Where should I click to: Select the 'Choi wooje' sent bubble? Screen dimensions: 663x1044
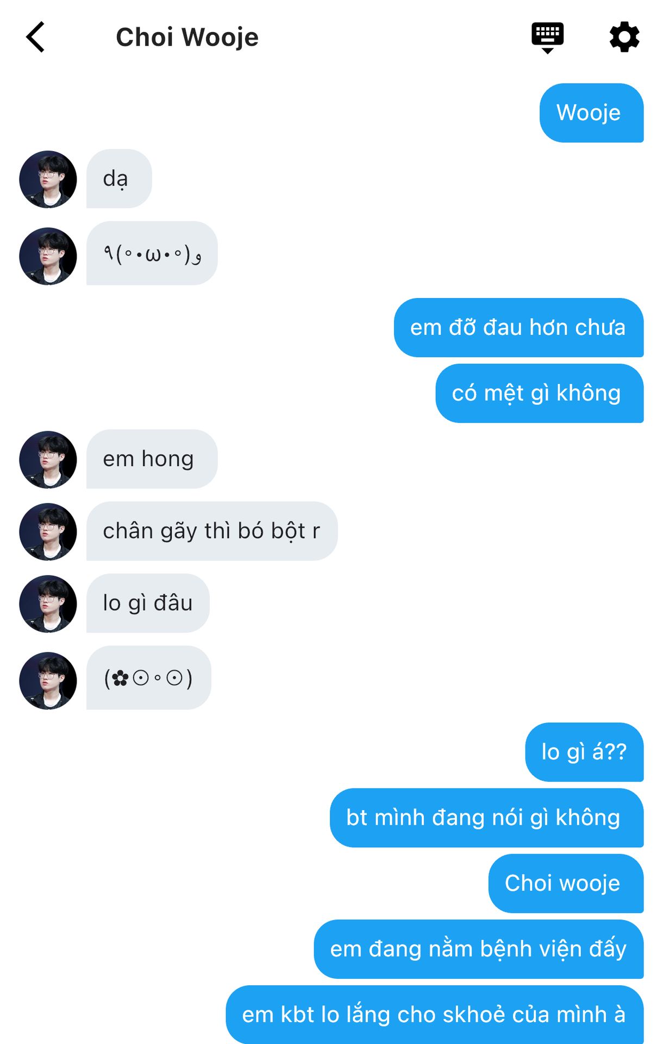566,884
